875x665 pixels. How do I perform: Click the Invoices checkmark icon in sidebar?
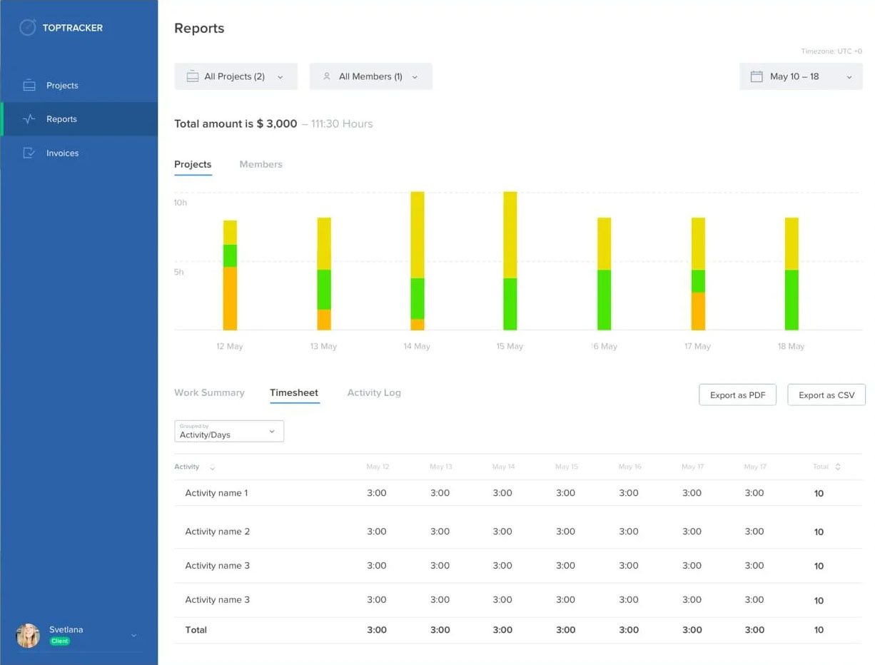point(29,153)
